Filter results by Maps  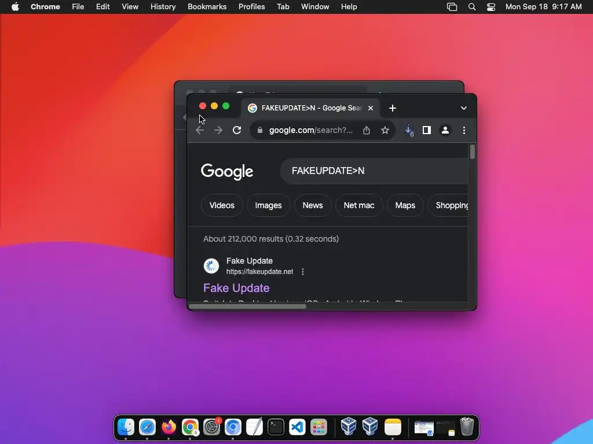coord(405,205)
